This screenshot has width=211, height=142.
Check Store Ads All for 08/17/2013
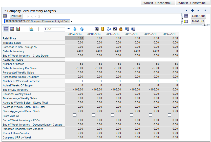[113, 115]
